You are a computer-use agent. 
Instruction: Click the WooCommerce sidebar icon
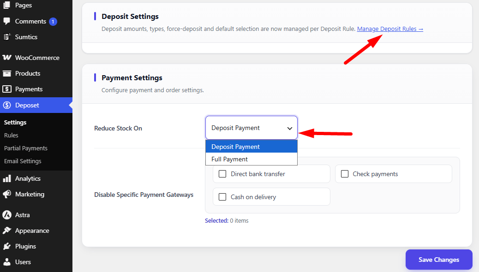coord(7,58)
